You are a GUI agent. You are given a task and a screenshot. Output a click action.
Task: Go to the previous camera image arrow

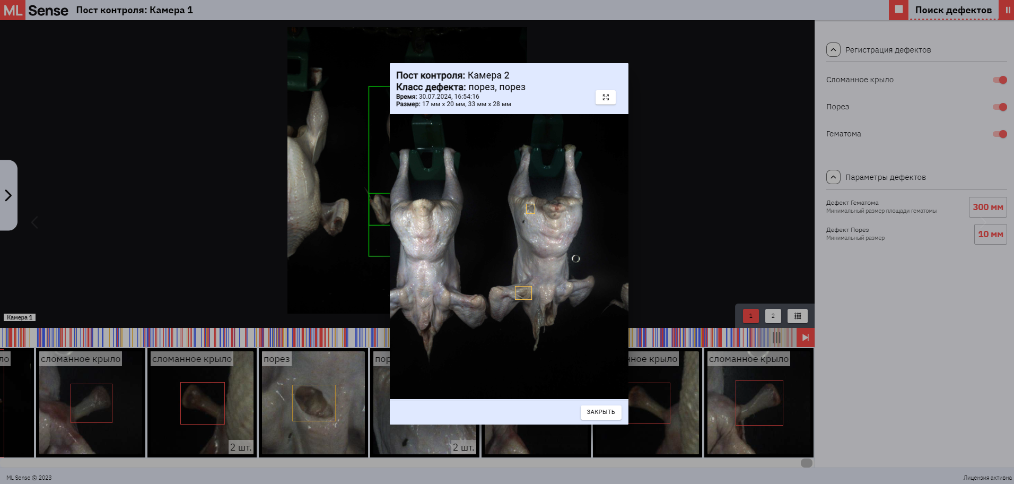34,222
